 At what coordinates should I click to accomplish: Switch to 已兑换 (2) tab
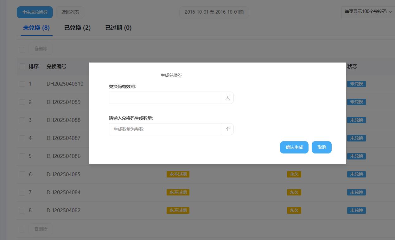pyautogui.click(x=78, y=28)
